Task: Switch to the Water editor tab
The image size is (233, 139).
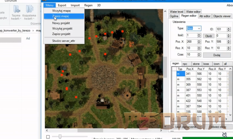Action: click(x=193, y=12)
